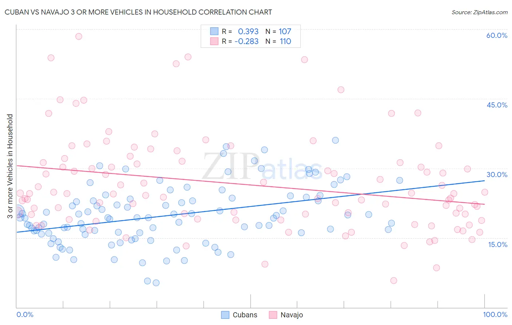
Task: Click the 100.0% x-axis label
Action: click(x=495, y=314)
